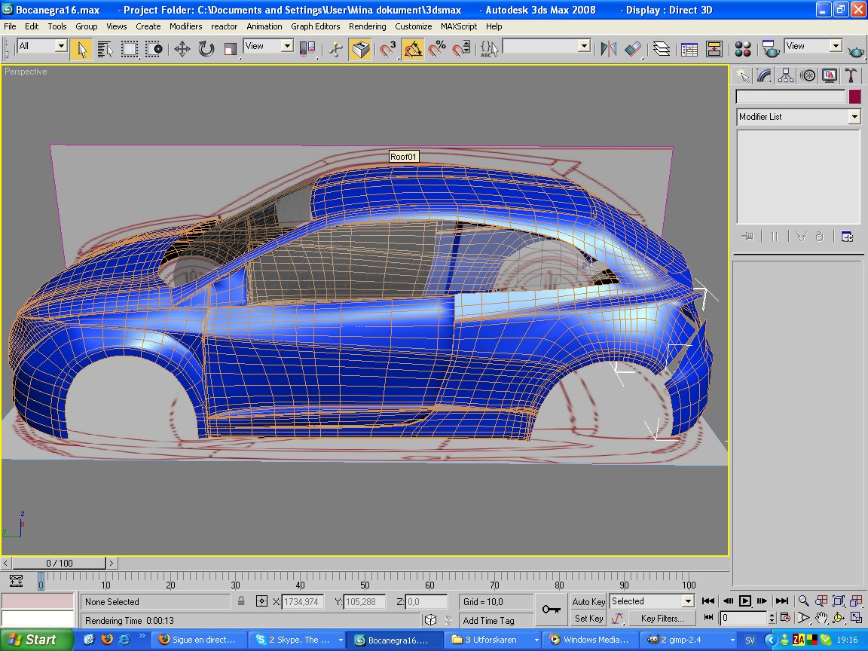This screenshot has width=868, height=651.
Task: Open the Graph Editors menu
Action: click(x=315, y=26)
